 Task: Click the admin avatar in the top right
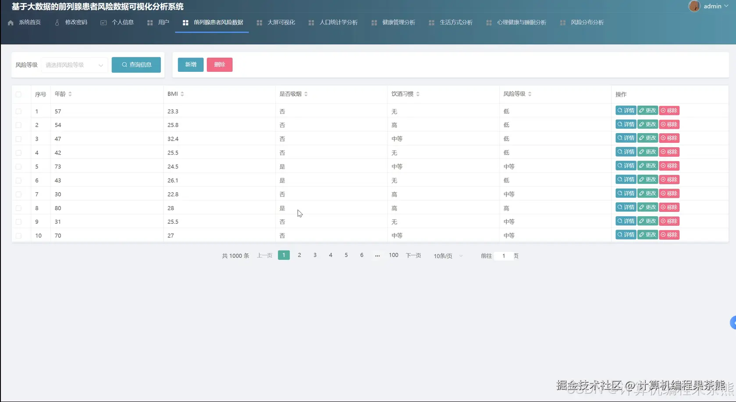[694, 6]
